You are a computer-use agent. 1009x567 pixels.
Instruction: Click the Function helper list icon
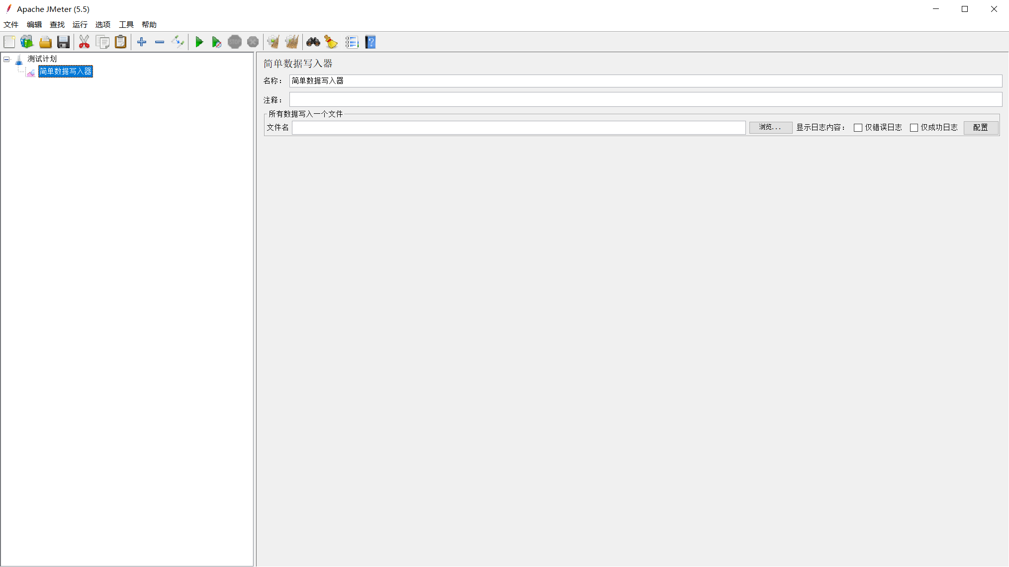[352, 42]
